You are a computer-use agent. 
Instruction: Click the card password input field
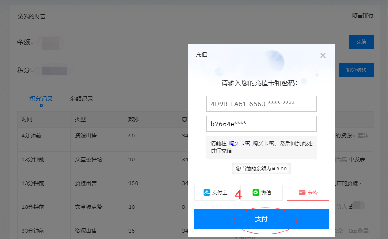pyautogui.click(x=261, y=124)
